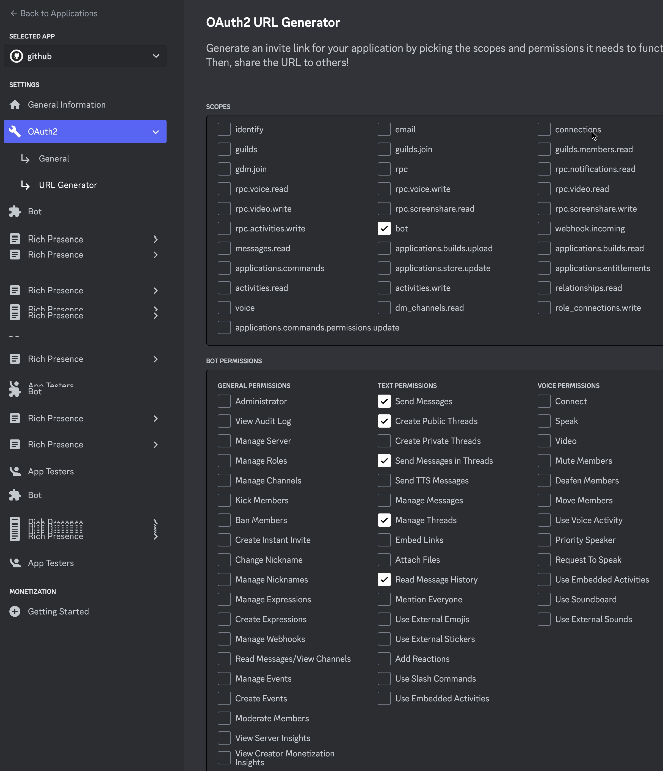This screenshot has width=663, height=771.
Task: Open the Getting Started monetization page
Action: (x=58, y=611)
